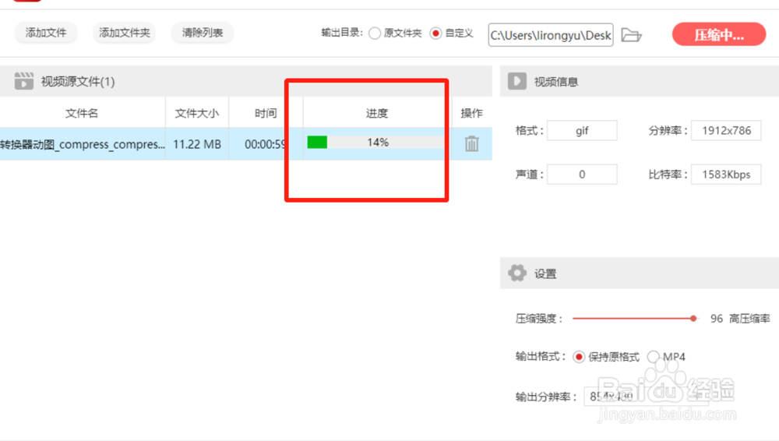Click the 1912x786 resolution field
Viewport: 779px width, 441px height.
(x=726, y=130)
